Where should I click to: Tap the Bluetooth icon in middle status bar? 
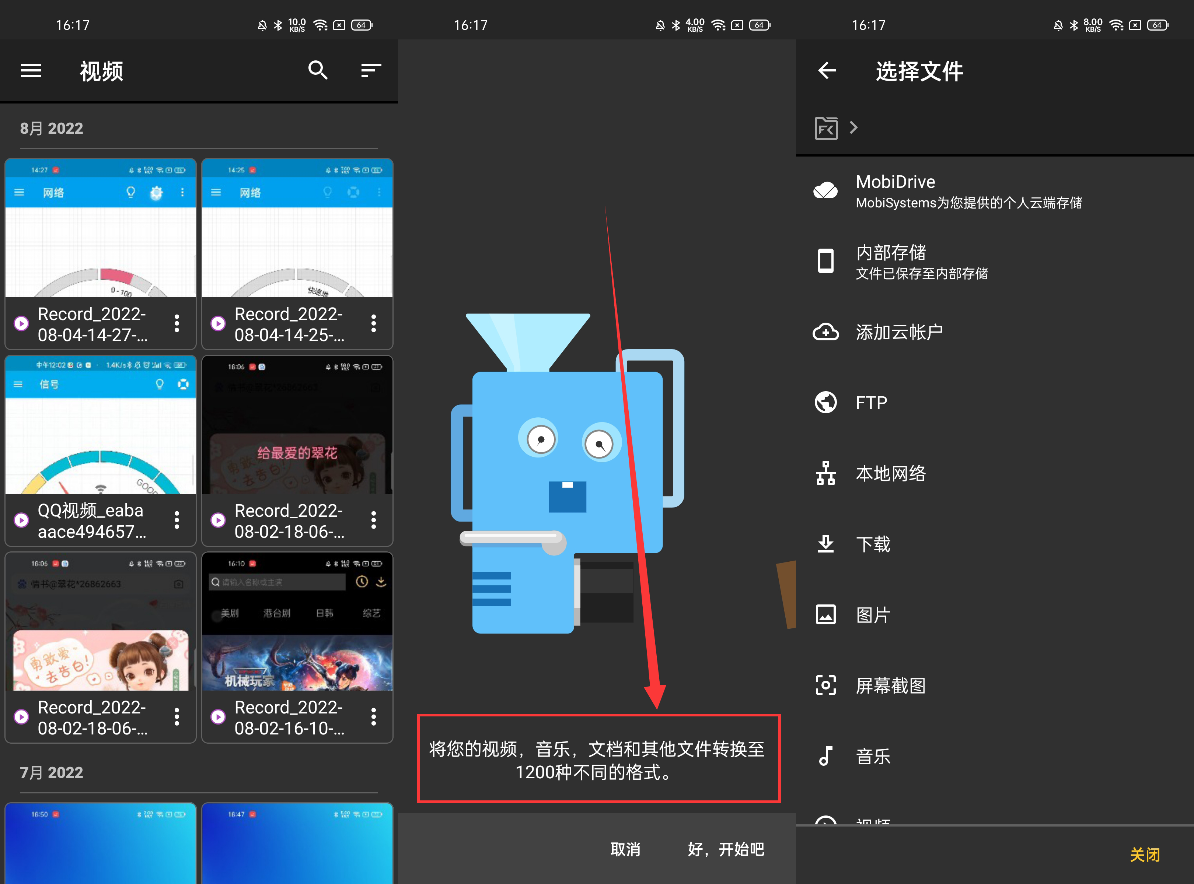click(676, 25)
